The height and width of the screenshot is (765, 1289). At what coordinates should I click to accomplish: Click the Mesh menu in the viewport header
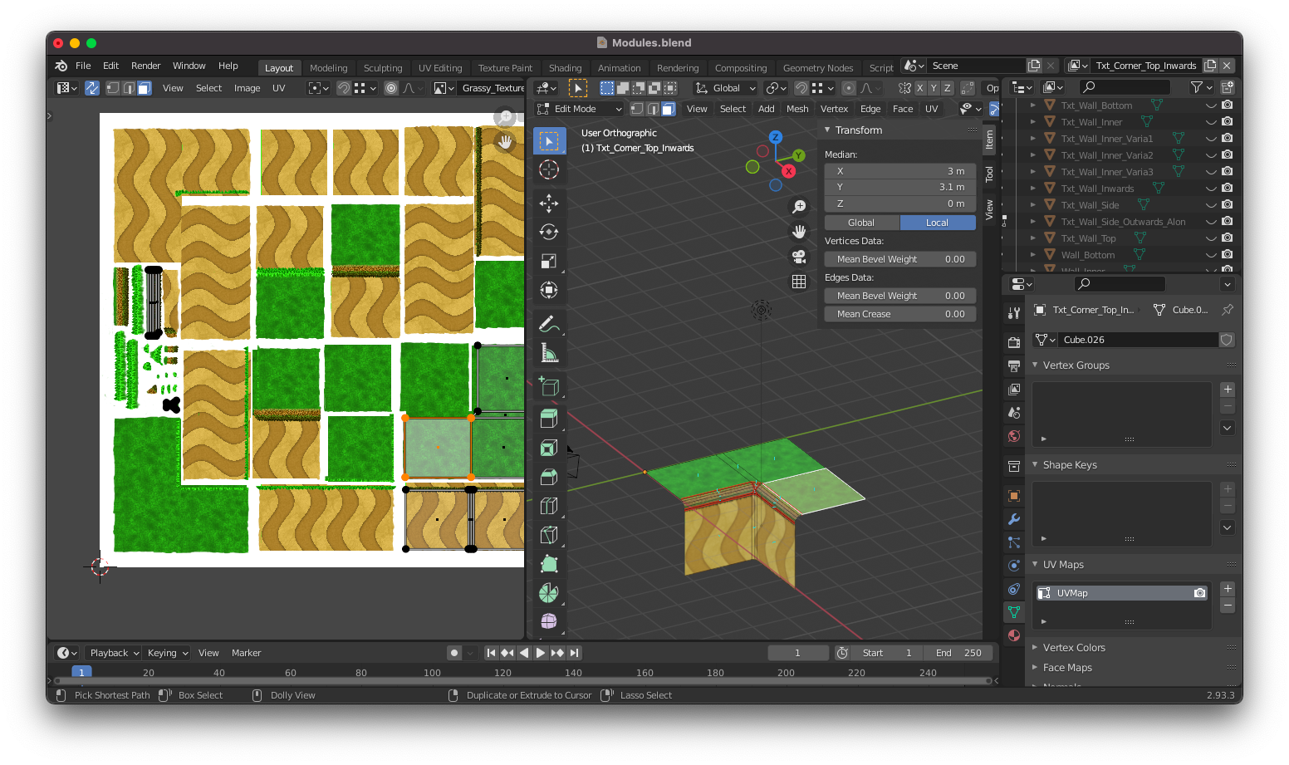coord(797,108)
